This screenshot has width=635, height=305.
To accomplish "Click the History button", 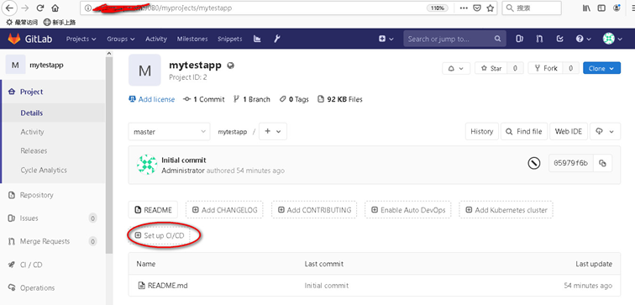I will tap(482, 132).
